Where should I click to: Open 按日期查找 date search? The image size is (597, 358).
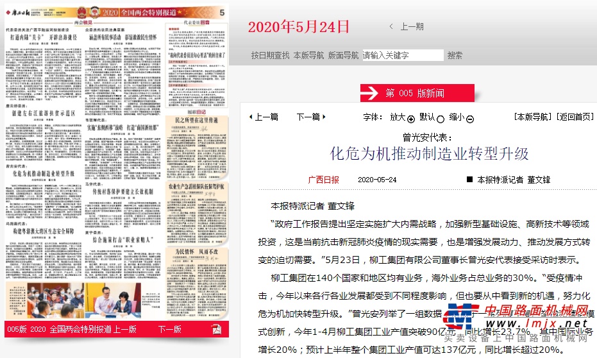pos(270,55)
